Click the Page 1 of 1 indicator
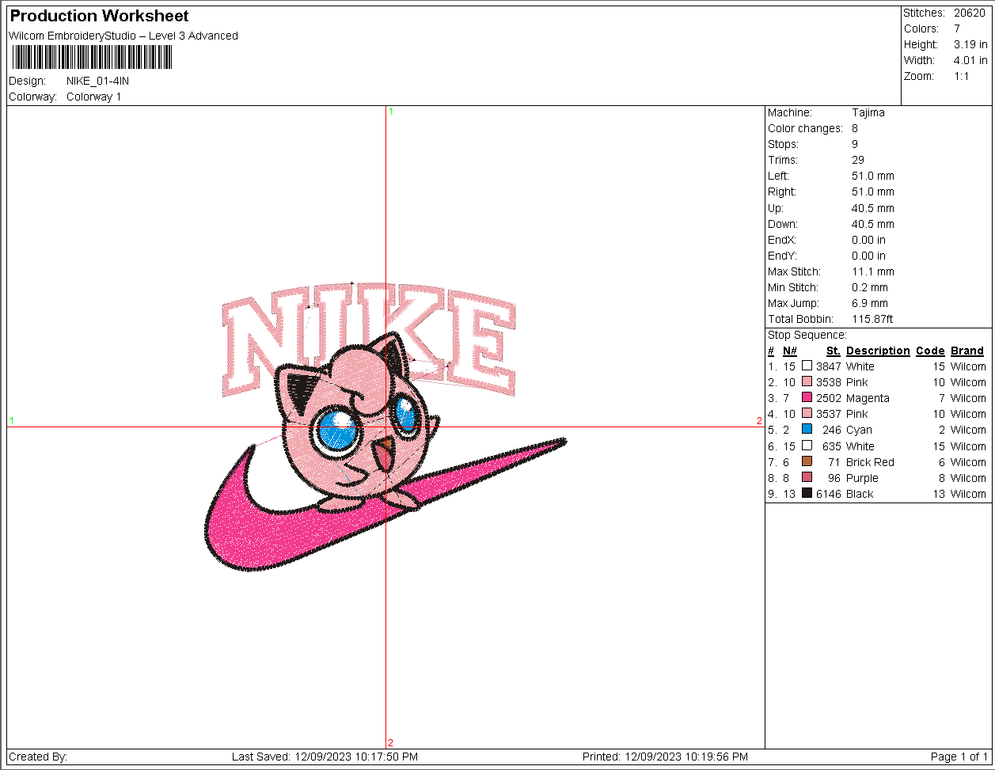This screenshot has width=995, height=770. click(x=959, y=757)
